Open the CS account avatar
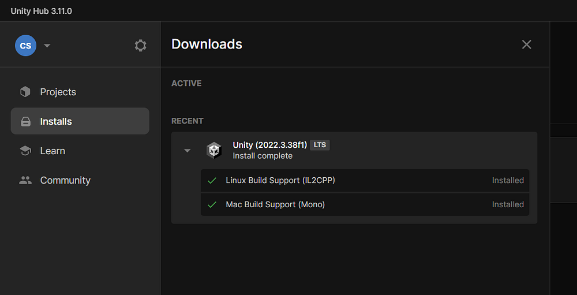 point(25,46)
